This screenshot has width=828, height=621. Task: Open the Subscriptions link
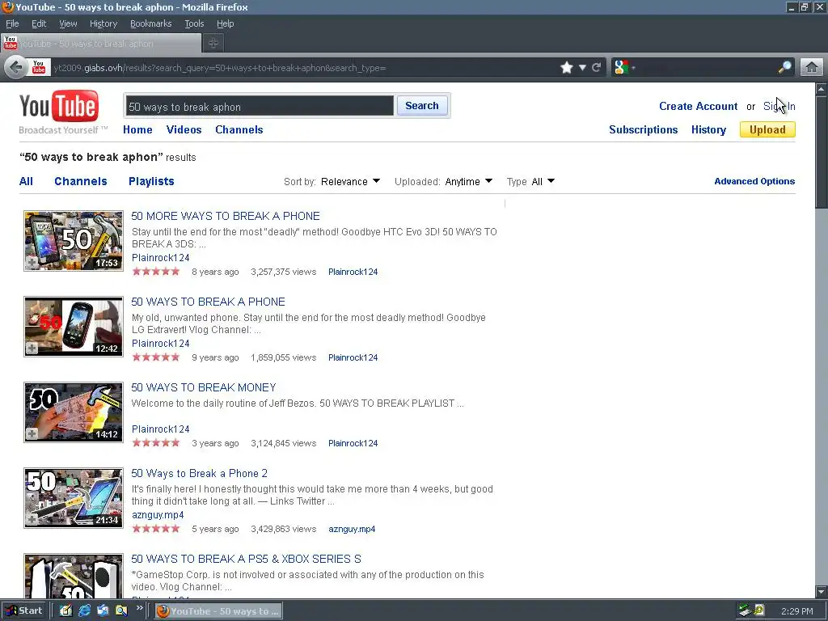pyautogui.click(x=643, y=130)
